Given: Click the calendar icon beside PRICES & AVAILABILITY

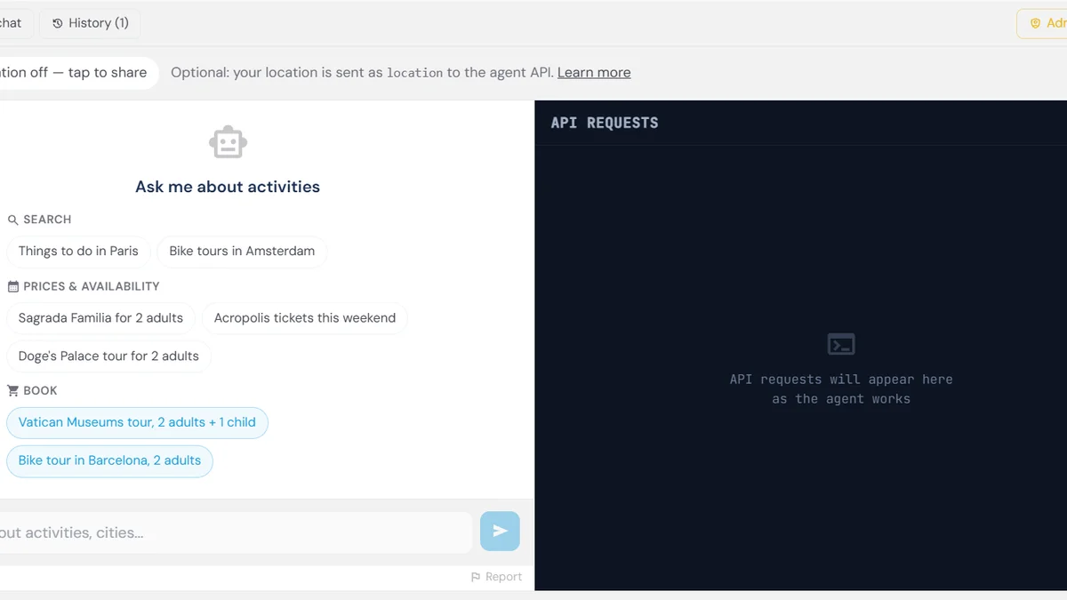Looking at the screenshot, I should (13, 287).
